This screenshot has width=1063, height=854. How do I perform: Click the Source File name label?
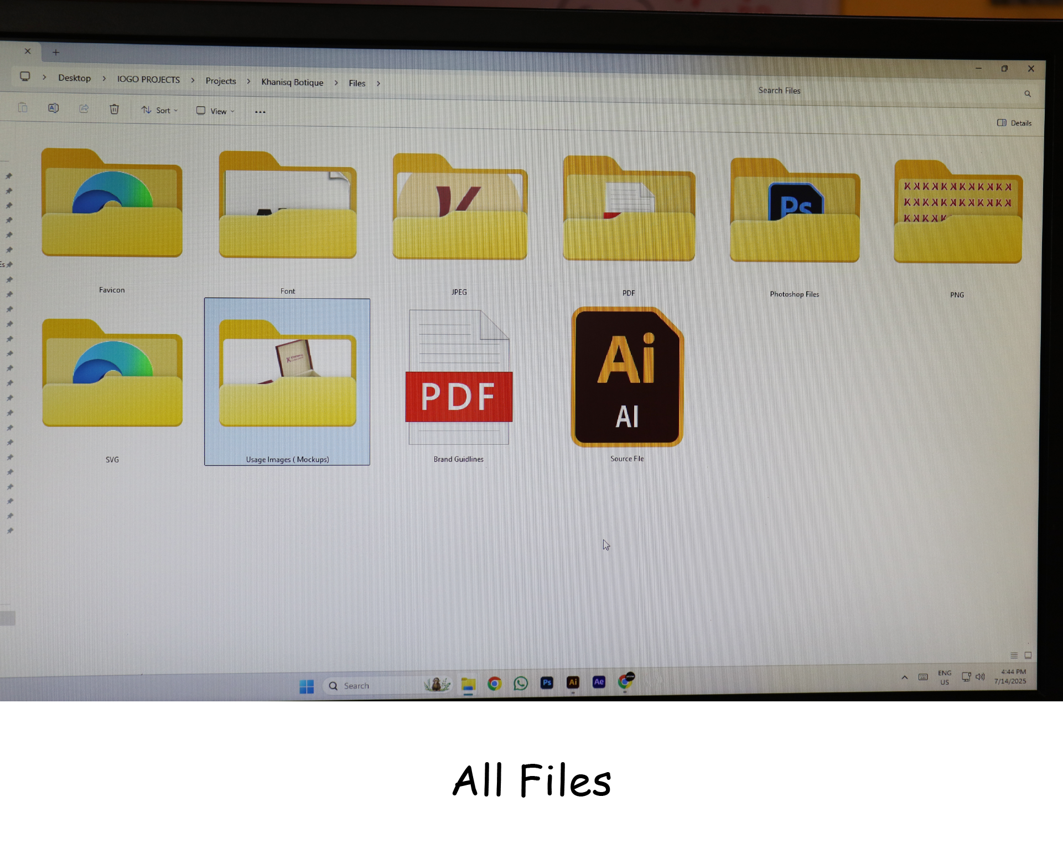628,459
